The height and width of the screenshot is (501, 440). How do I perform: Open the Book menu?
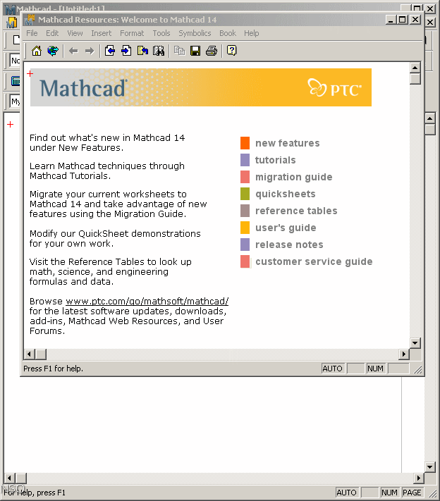[228, 33]
